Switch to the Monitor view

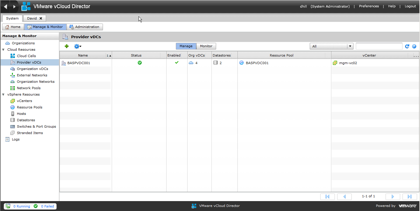pos(206,46)
